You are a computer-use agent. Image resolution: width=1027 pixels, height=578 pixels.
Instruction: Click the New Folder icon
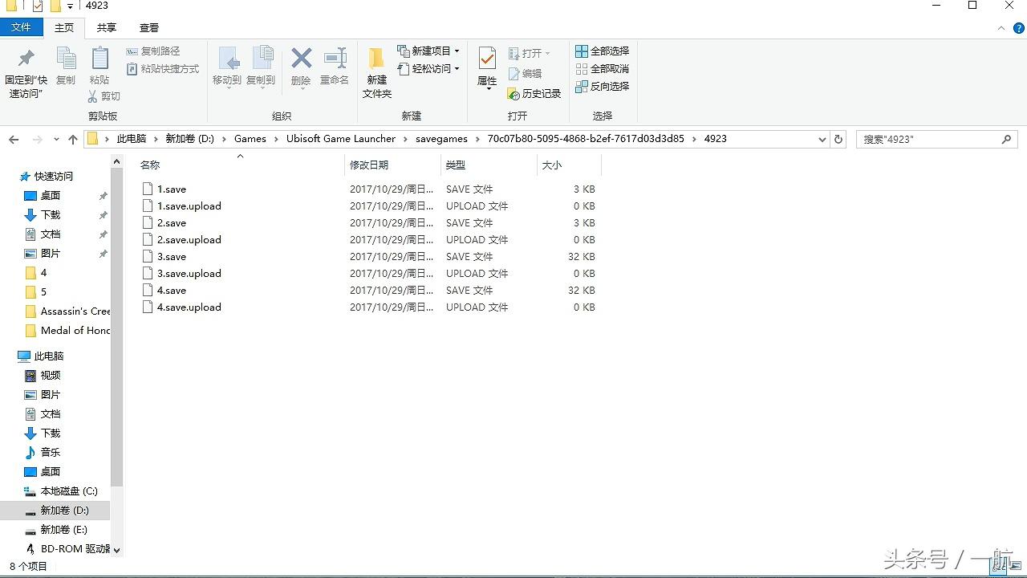point(376,60)
